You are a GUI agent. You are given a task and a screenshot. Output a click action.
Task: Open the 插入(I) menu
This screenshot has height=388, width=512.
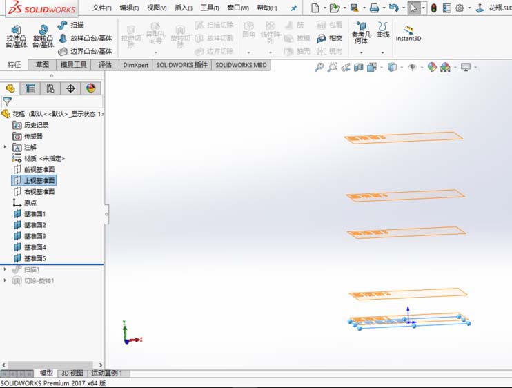pyautogui.click(x=183, y=8)
